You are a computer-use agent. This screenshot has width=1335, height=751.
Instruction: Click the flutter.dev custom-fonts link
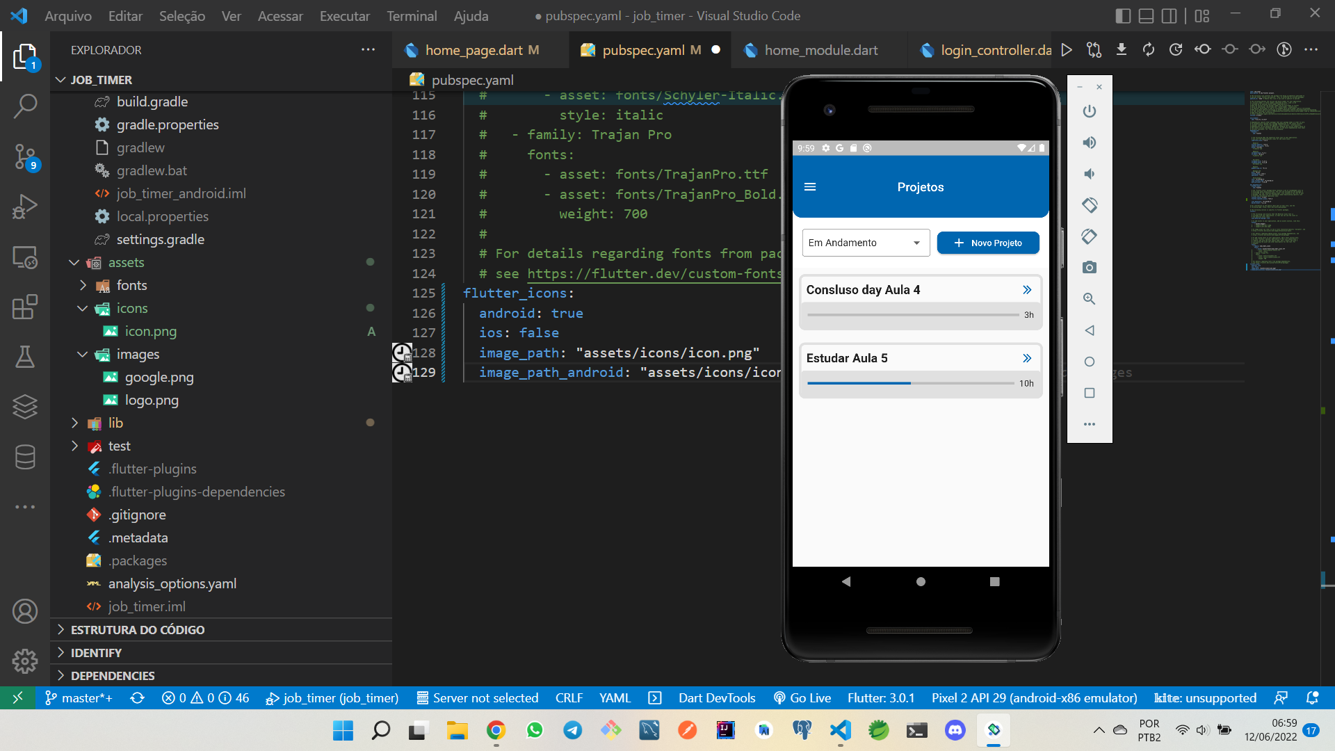pos(654,274)
